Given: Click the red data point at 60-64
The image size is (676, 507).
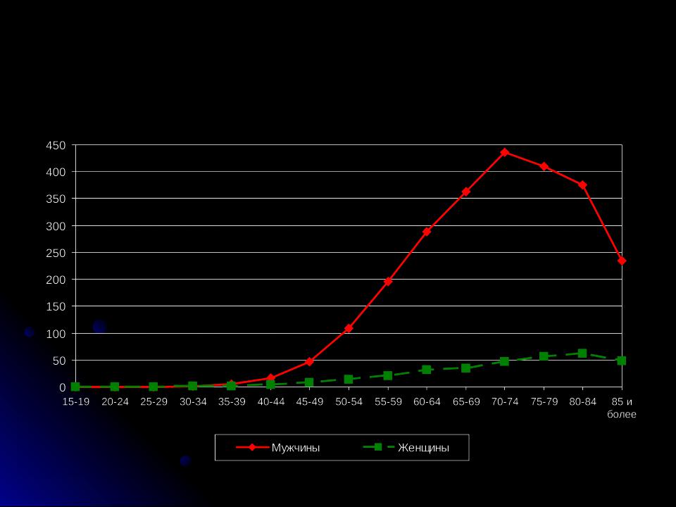Looking at the screenshot, I should (427, 232).
